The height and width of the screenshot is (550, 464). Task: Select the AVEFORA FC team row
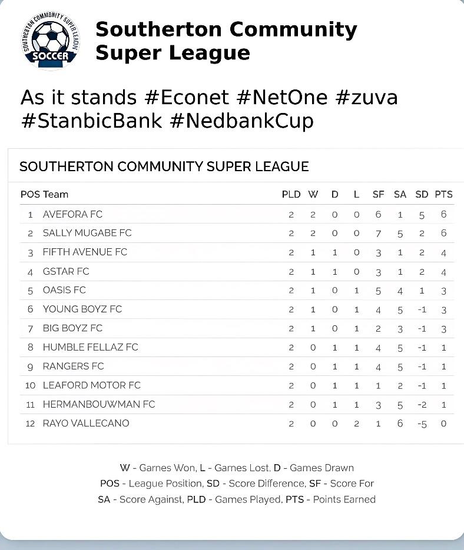click(72, 214)
